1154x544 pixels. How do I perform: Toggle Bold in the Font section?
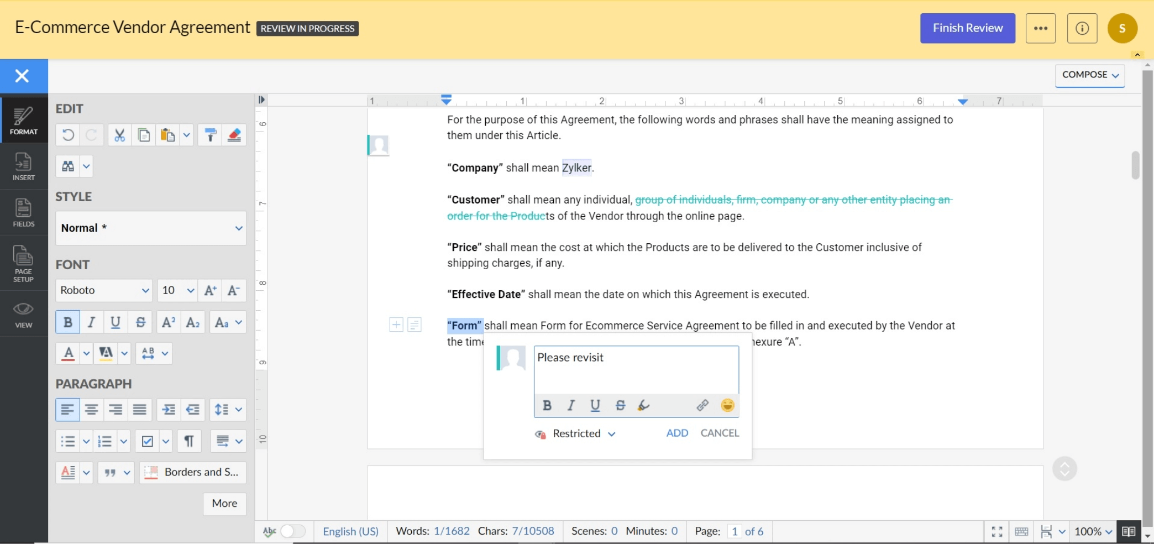tap(67, 322)
